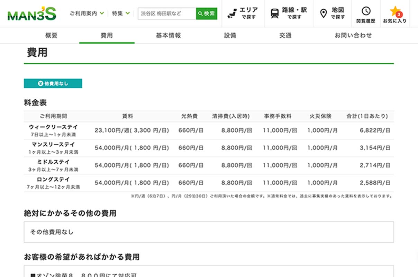The width and height of the screenshot is (418, 277).
Task: Click the 地図で探す label
Action: [x=337, y=13]
